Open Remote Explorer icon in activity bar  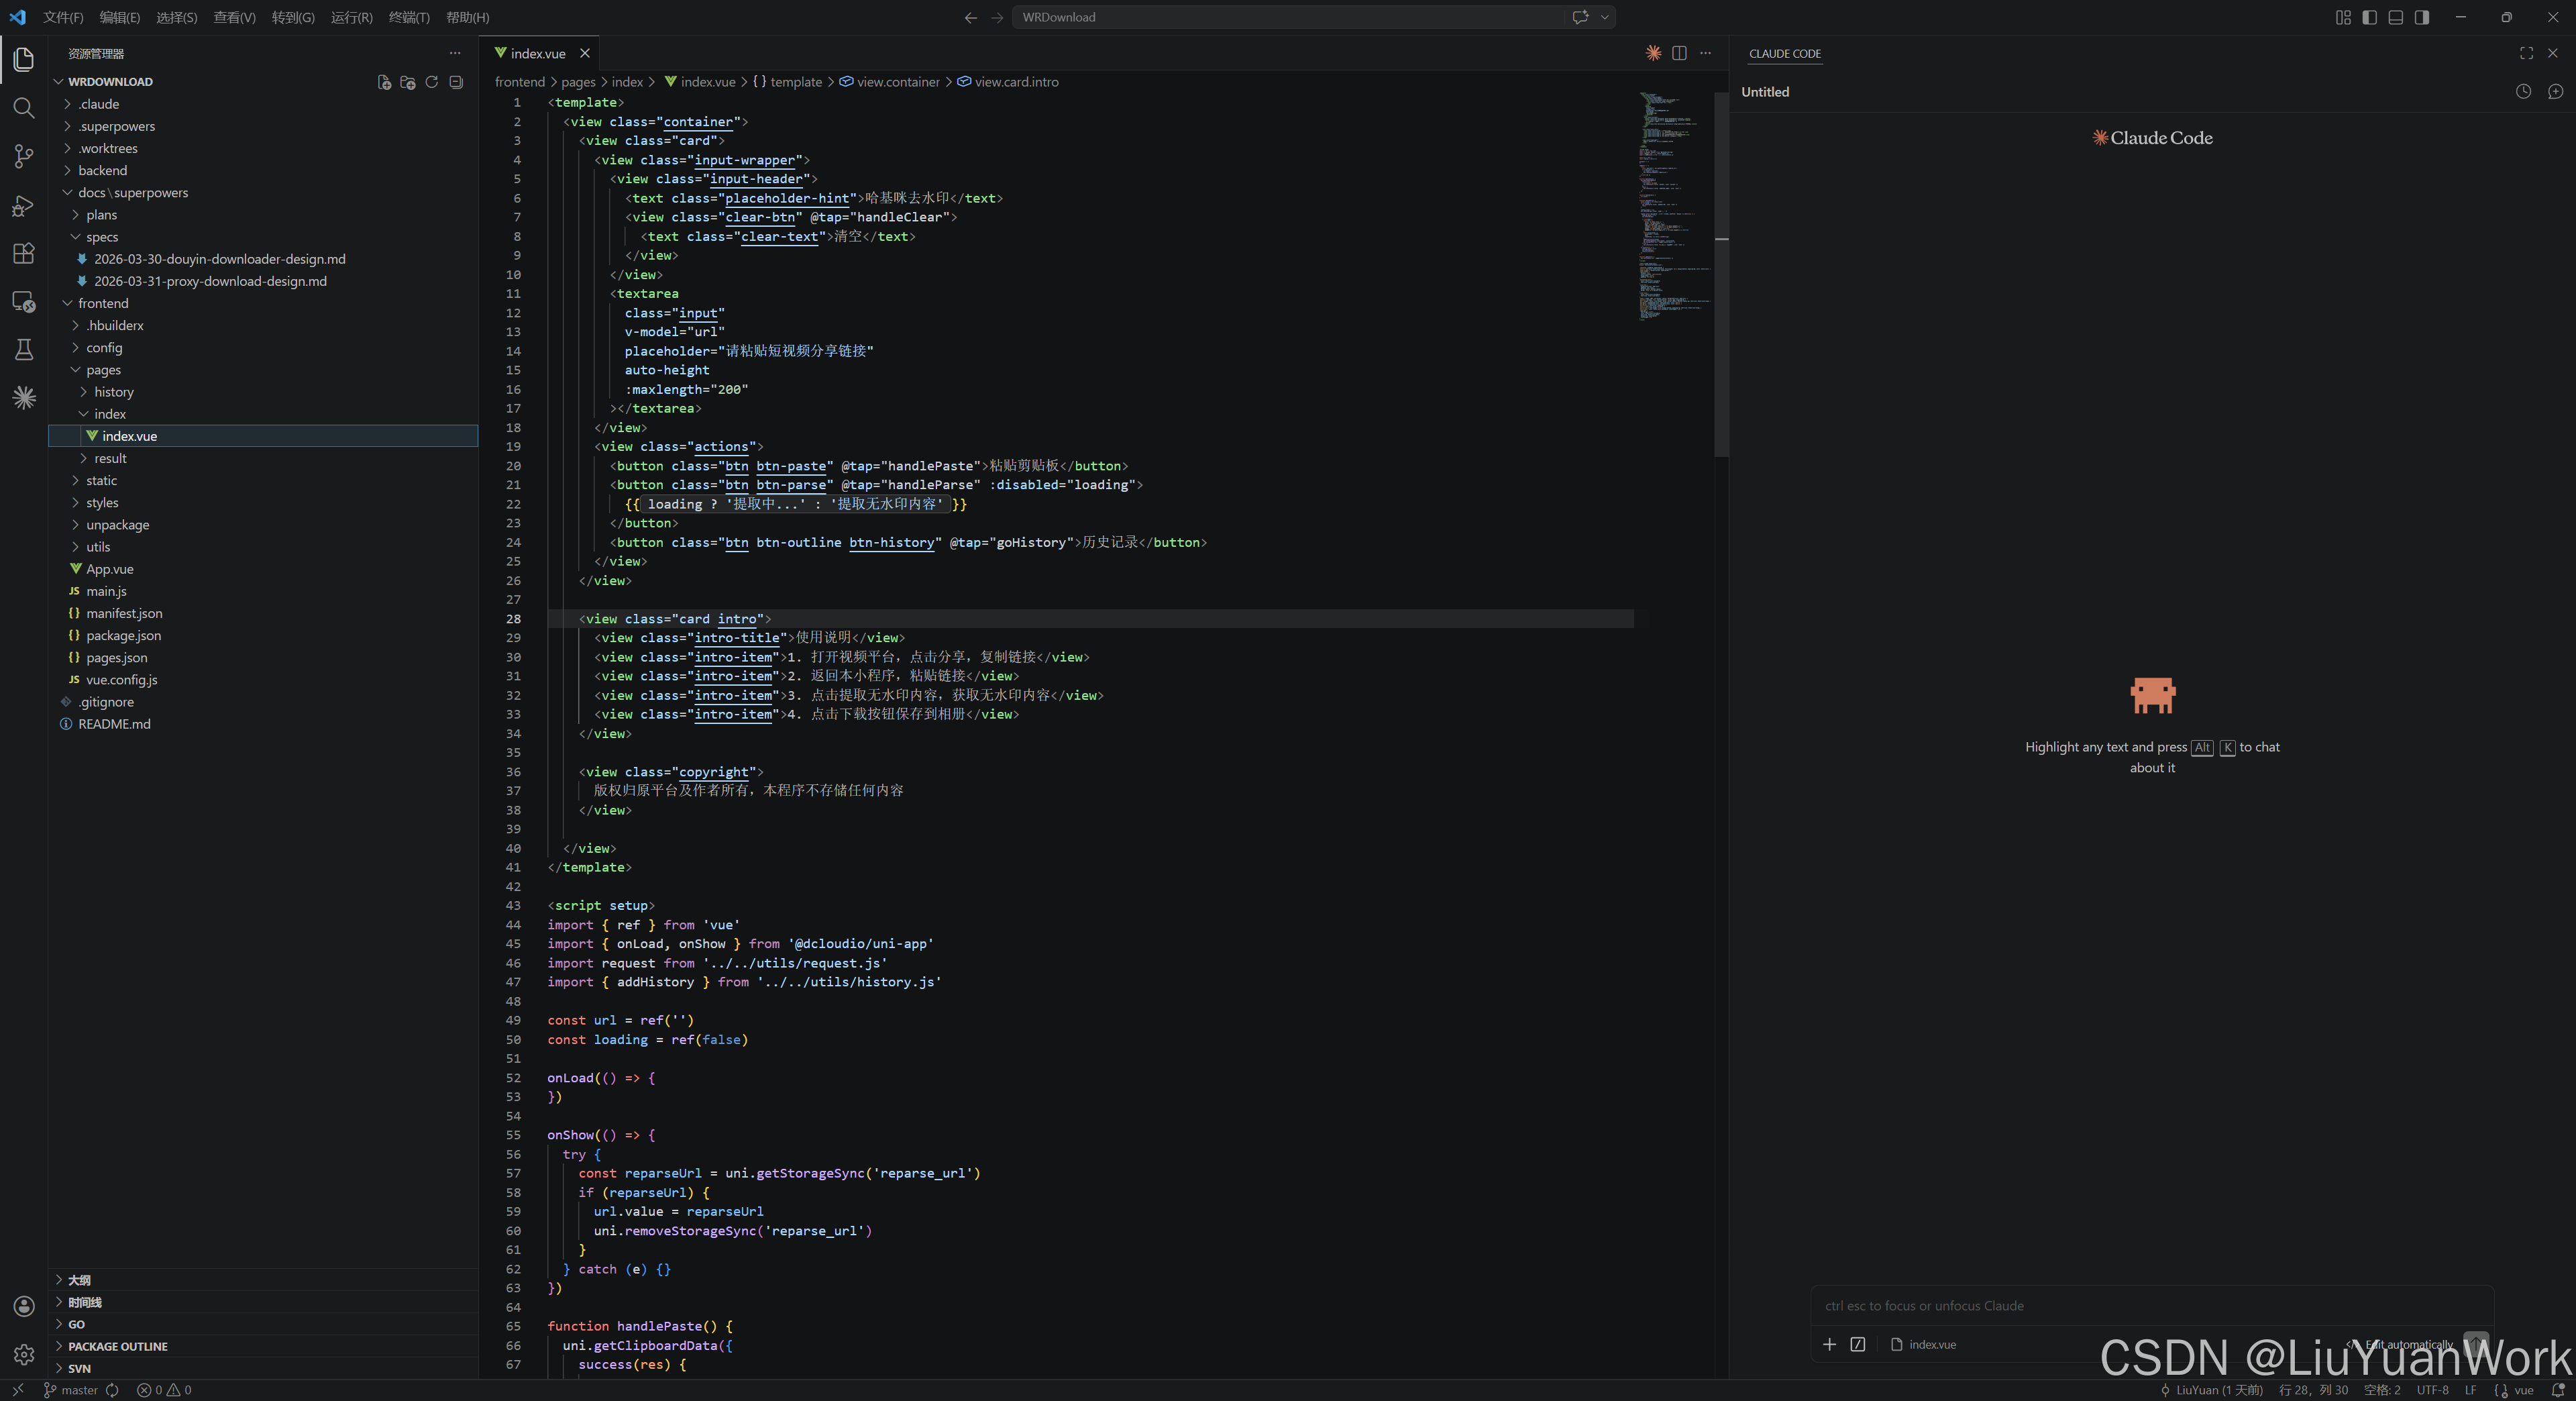(24, 301)
